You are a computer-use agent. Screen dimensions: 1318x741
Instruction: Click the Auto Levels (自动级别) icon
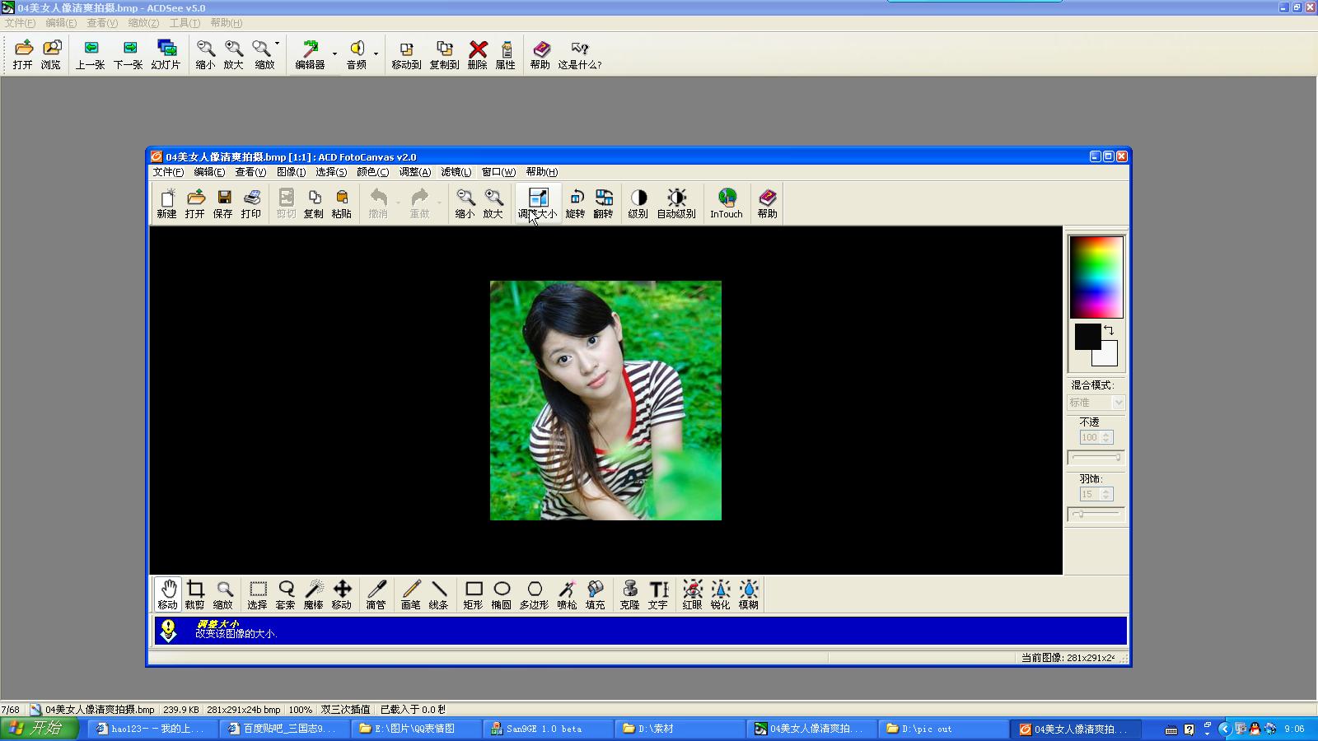click(676, 203)
